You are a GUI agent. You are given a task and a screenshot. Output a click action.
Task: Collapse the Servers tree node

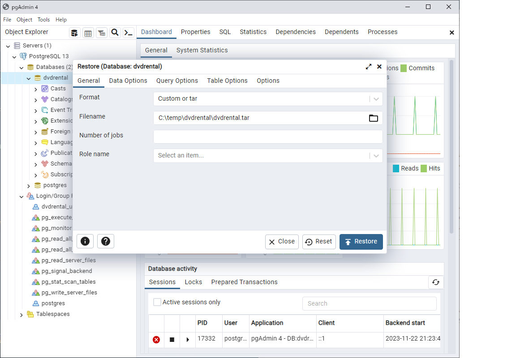(8, 46)
